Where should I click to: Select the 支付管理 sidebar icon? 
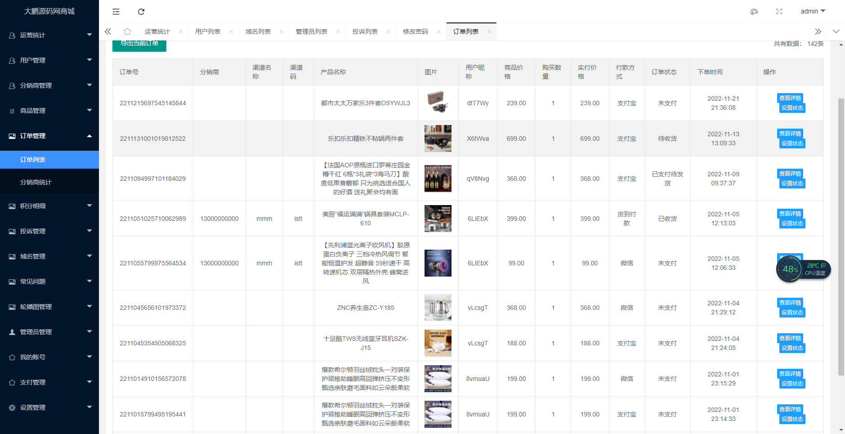tap(11, 382)
